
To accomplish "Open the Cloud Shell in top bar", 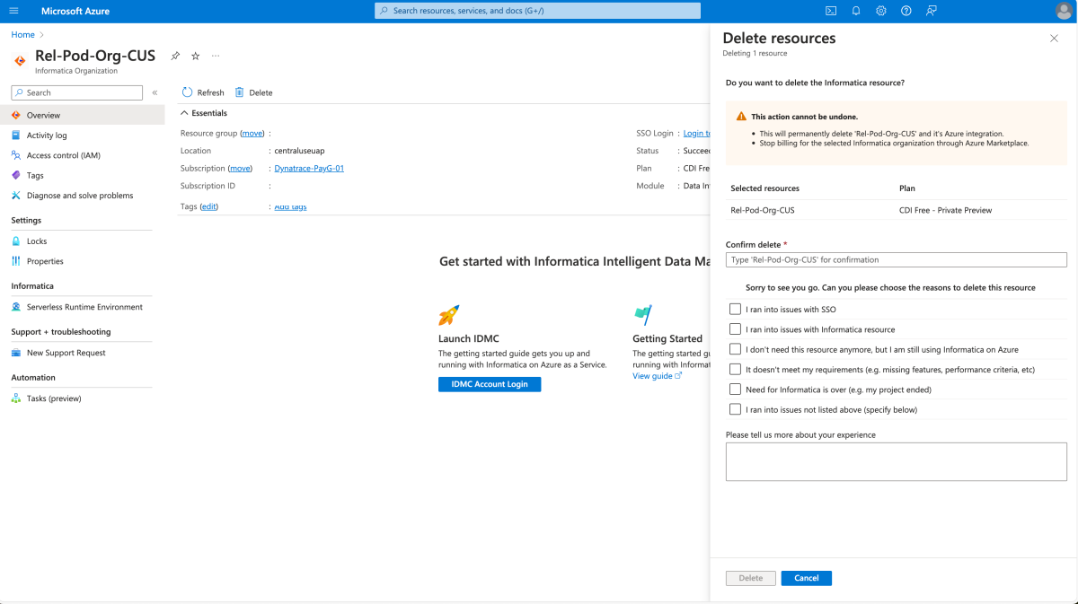I will tap(830, 10).
